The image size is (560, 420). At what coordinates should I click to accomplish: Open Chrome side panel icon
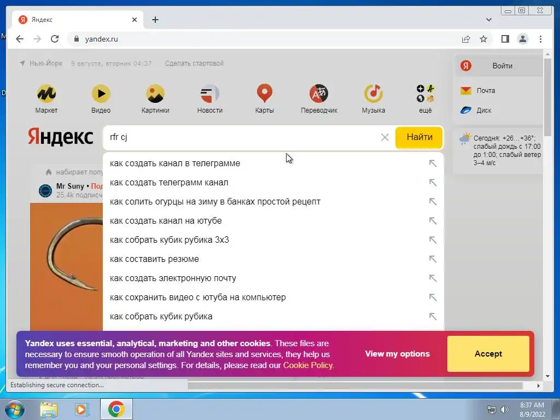click(505, 39)
